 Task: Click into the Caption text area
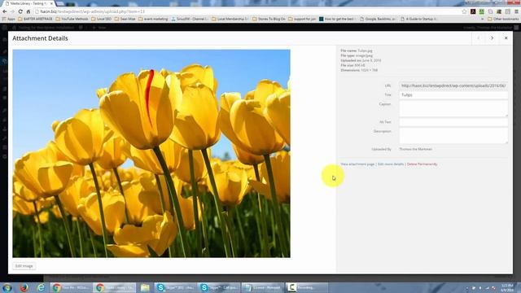(x=453, y=108)
